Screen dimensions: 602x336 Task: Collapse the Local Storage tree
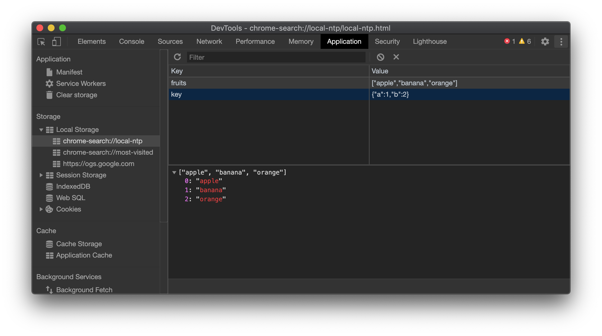point(41,130)
